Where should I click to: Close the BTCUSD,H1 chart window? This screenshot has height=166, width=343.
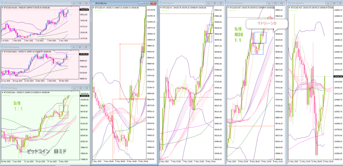pyautogui.click(x=220, y=3)
